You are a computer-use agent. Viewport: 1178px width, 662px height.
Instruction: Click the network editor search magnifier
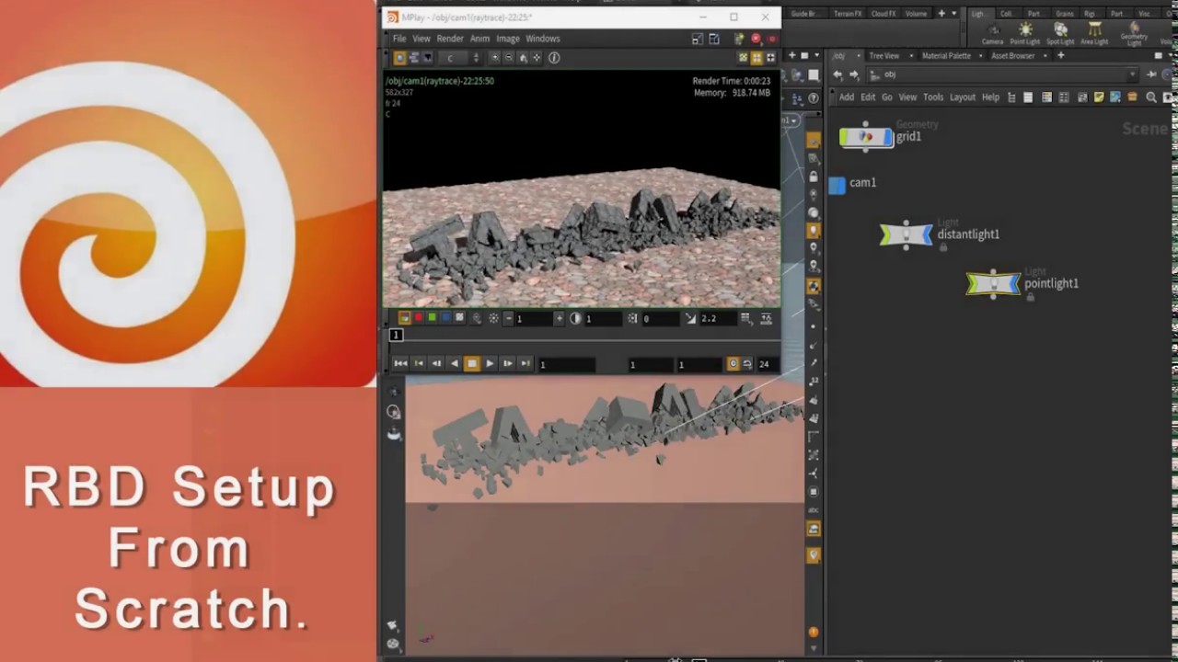[1151, 97]
